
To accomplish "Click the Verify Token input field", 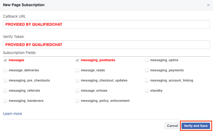I will coord(106,45).
